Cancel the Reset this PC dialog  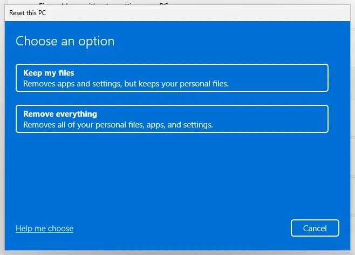click(x=315, y=228)
